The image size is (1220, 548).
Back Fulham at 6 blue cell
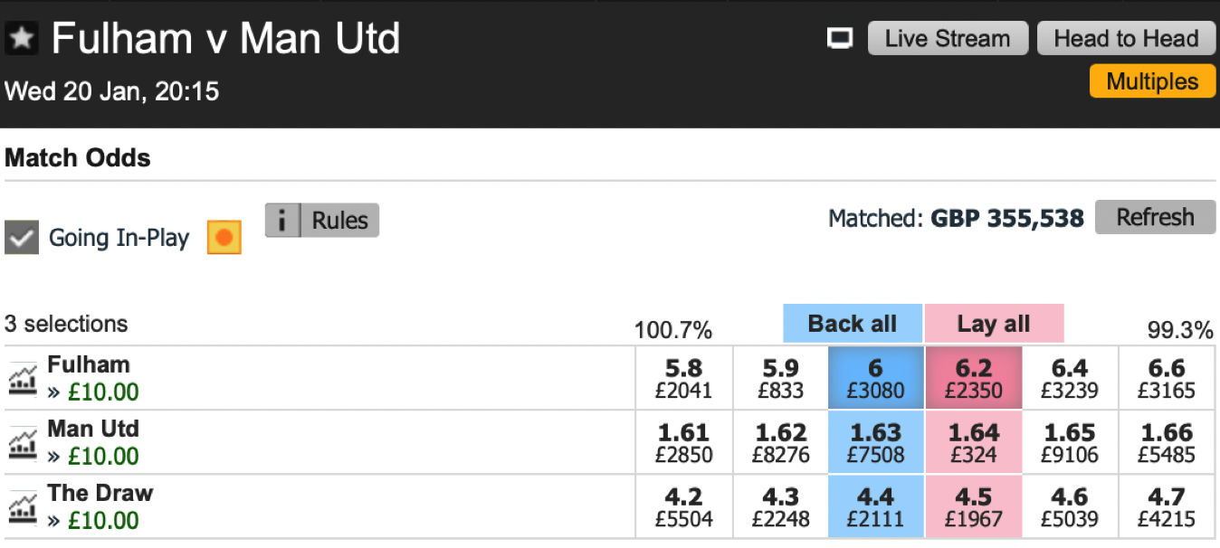(875, 378)
